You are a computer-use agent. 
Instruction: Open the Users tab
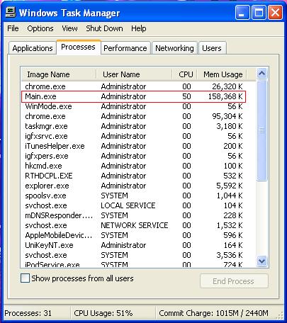(x=212, y=48)
